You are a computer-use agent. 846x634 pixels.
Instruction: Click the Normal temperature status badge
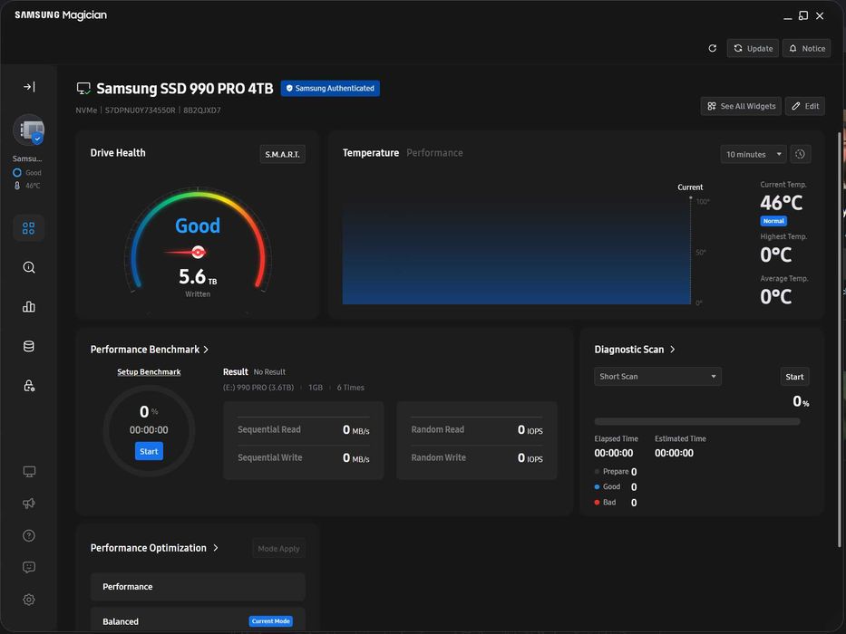click(773, 221)
